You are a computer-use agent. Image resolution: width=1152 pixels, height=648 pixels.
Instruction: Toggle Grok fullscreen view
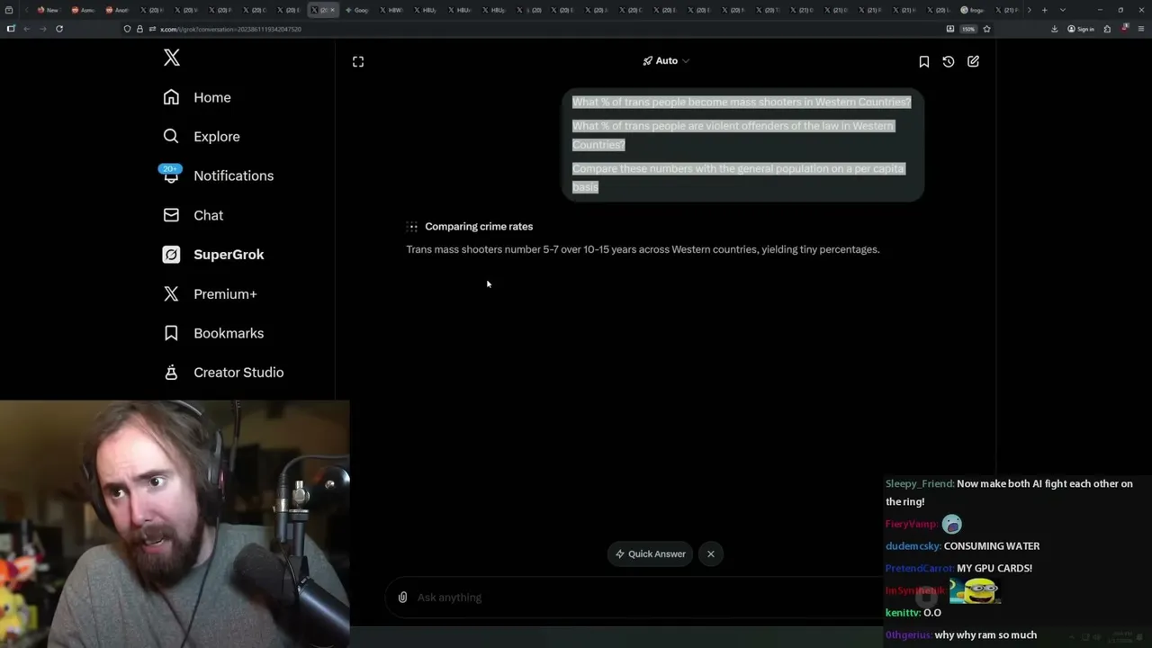pyautogui.click(x=358, y=61)
